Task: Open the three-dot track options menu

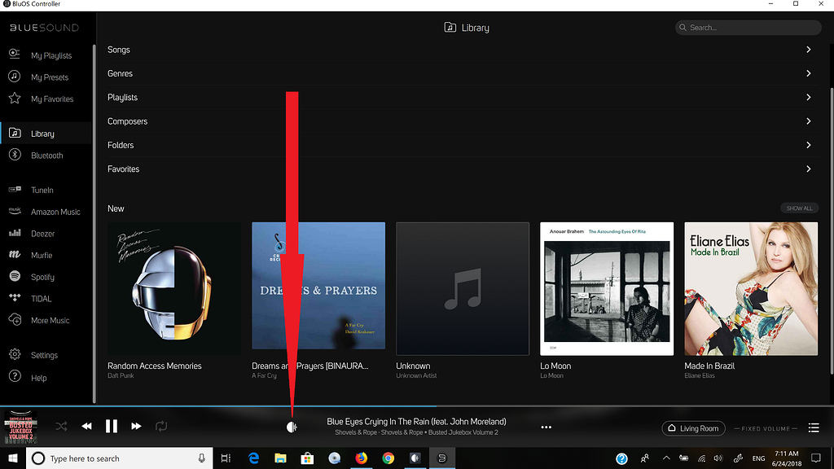Action: [x=546, y=427]
